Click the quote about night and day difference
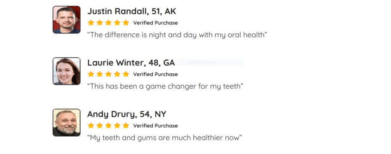 (177, 35)
